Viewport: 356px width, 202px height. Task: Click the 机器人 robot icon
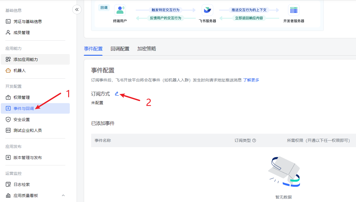click(8, 70)
